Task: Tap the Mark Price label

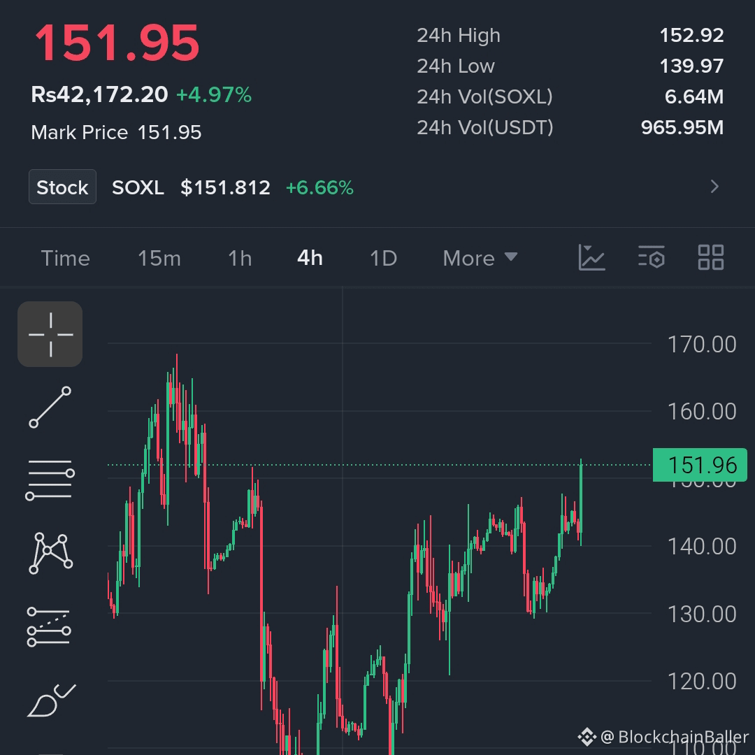Action: tap(80, 132)
